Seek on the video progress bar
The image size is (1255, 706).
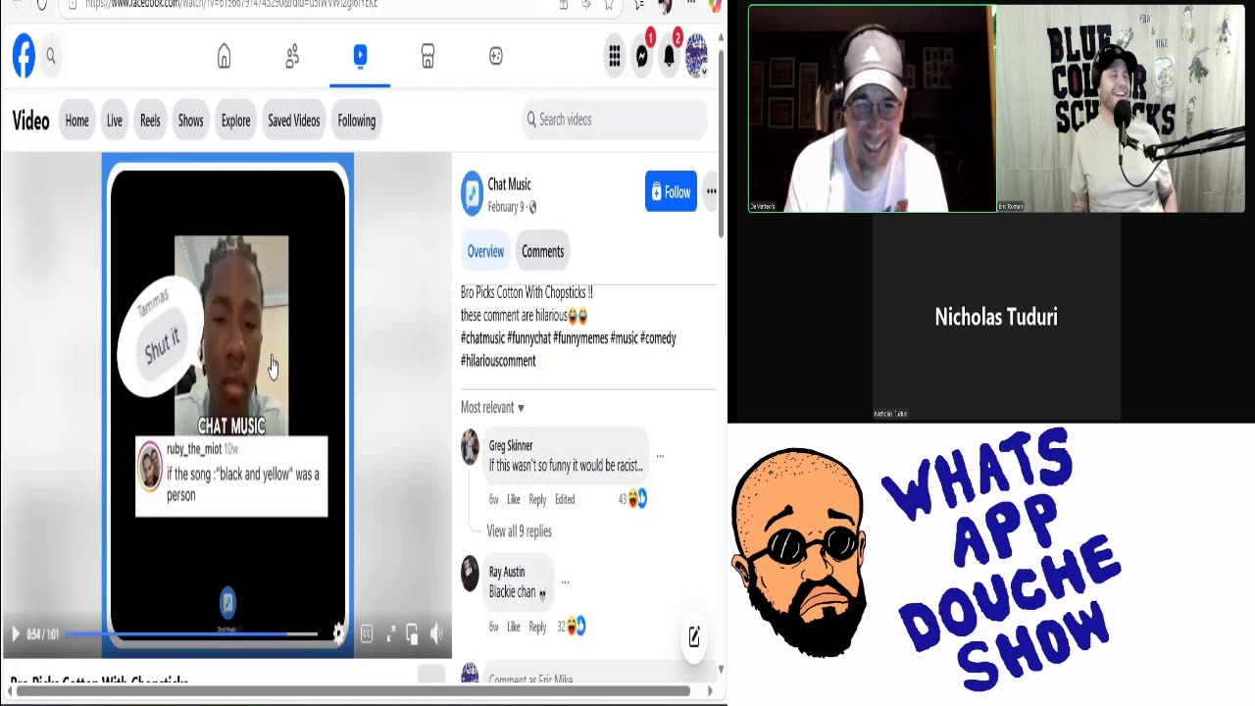click(x=190, y=634)
